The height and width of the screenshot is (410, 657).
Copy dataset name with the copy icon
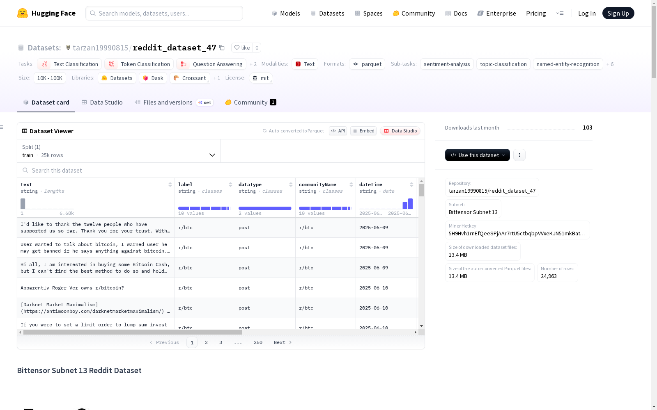[222, 48]
